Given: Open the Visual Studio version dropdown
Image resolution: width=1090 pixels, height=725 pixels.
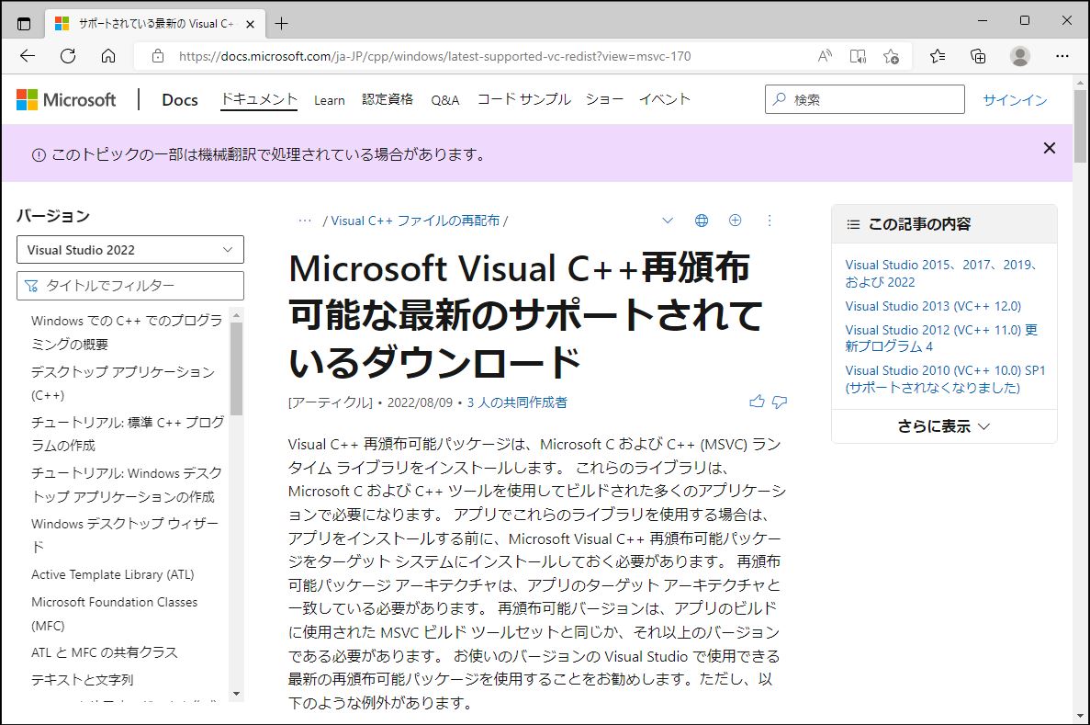Looking at the screenshot, I should click(x=129, y=249).
